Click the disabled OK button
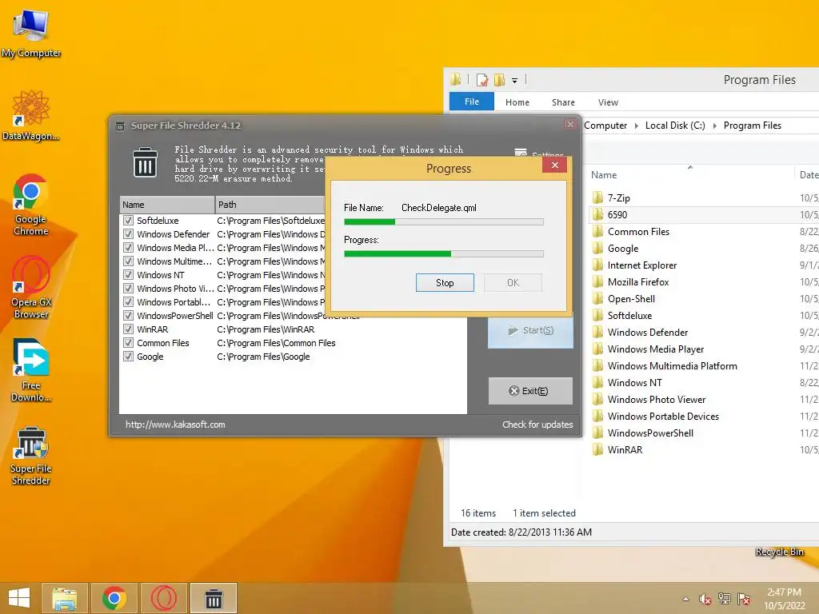The height and width of the screenshot is (614, 819). 513,282
